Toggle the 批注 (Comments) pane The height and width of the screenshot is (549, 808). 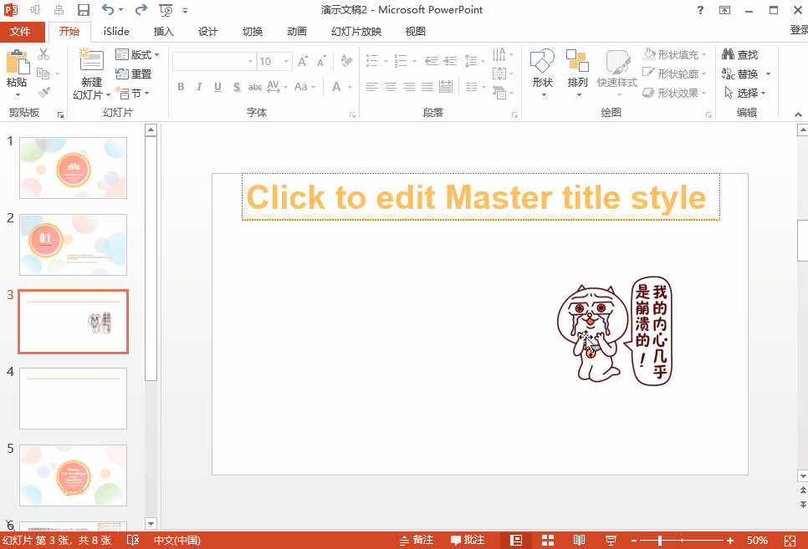(468, 541)
